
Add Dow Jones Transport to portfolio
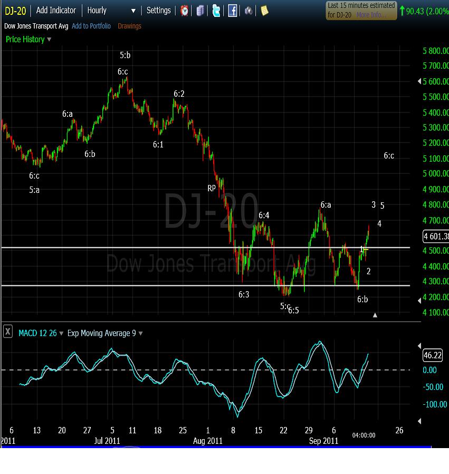(x=91, y=26)
